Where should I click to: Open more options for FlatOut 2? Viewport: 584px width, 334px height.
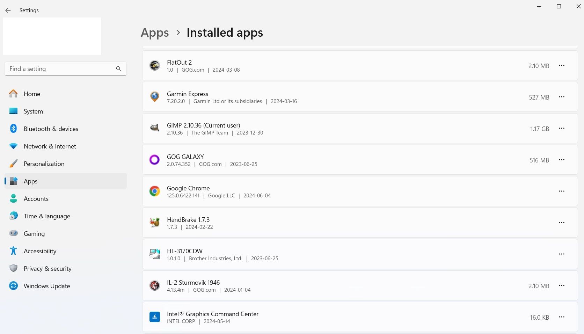[x=562, y=65]
